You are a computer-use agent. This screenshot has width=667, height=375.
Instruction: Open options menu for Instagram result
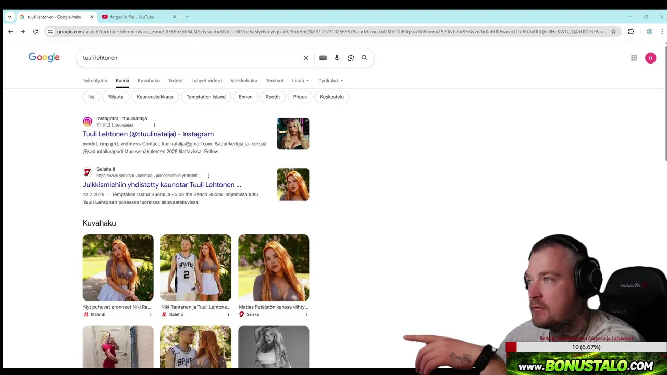[x=154, y=125]
